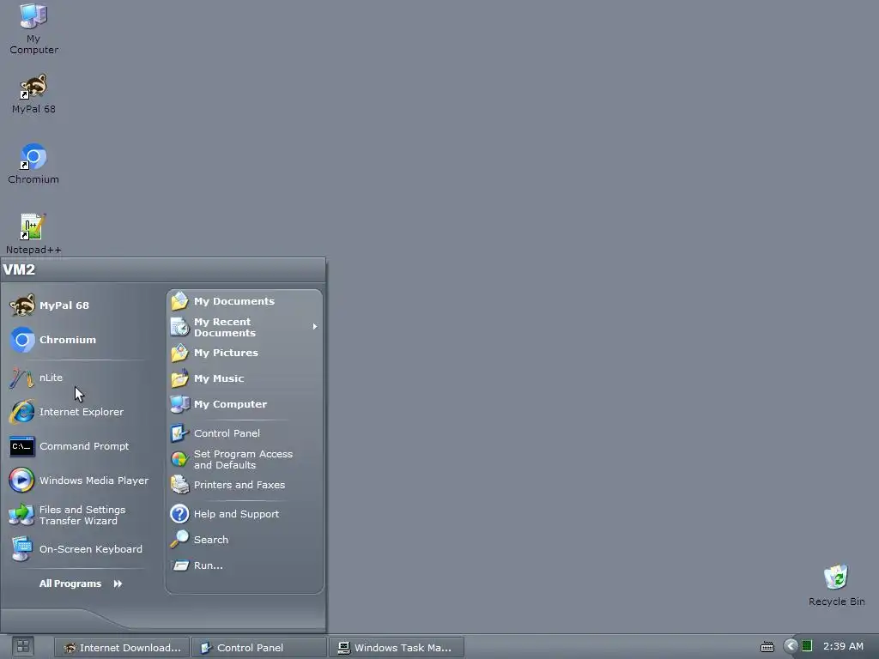Open My Pictures folder

[245, 353]
